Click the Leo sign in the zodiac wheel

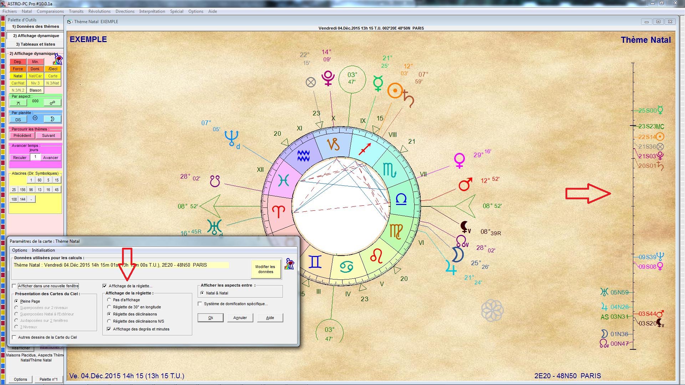[x=376, y=256]
